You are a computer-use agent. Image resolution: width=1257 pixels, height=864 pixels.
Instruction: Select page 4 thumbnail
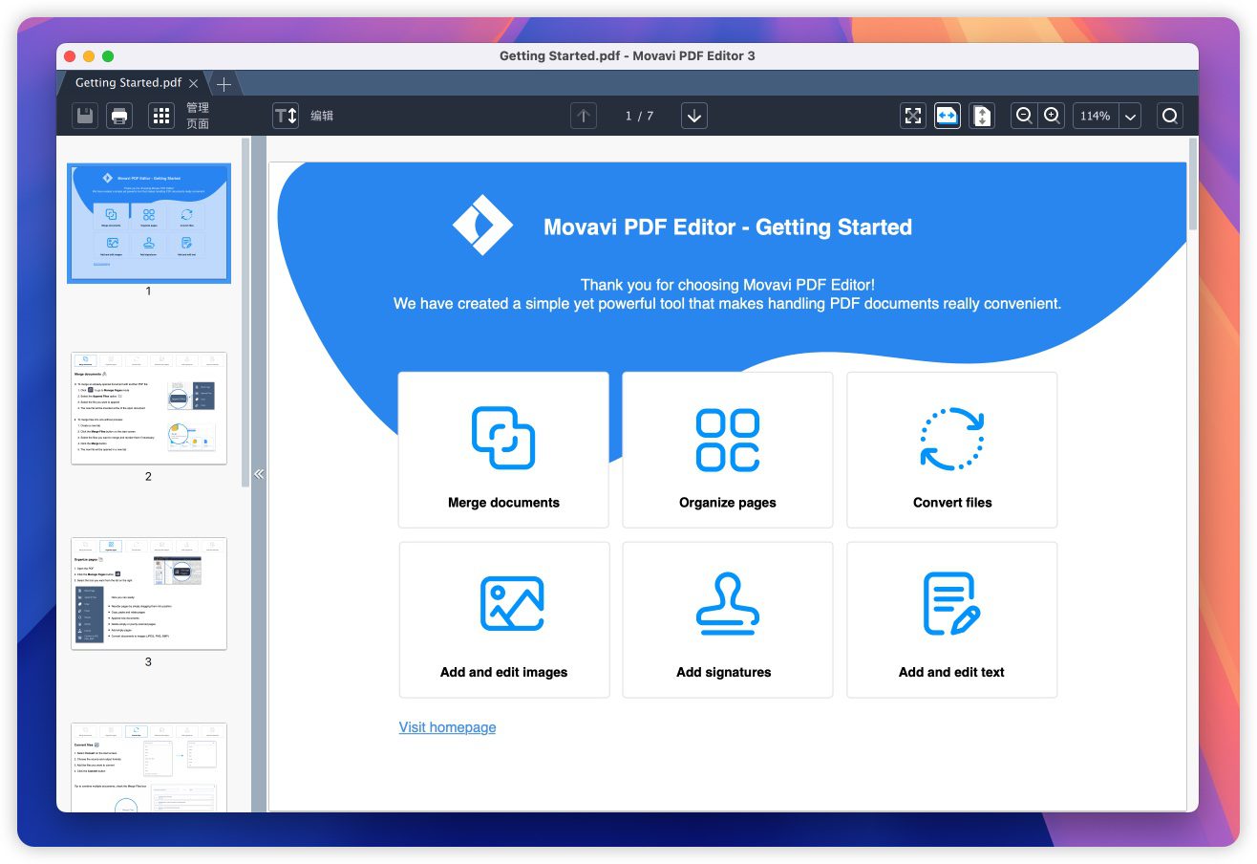coord(149,767)
